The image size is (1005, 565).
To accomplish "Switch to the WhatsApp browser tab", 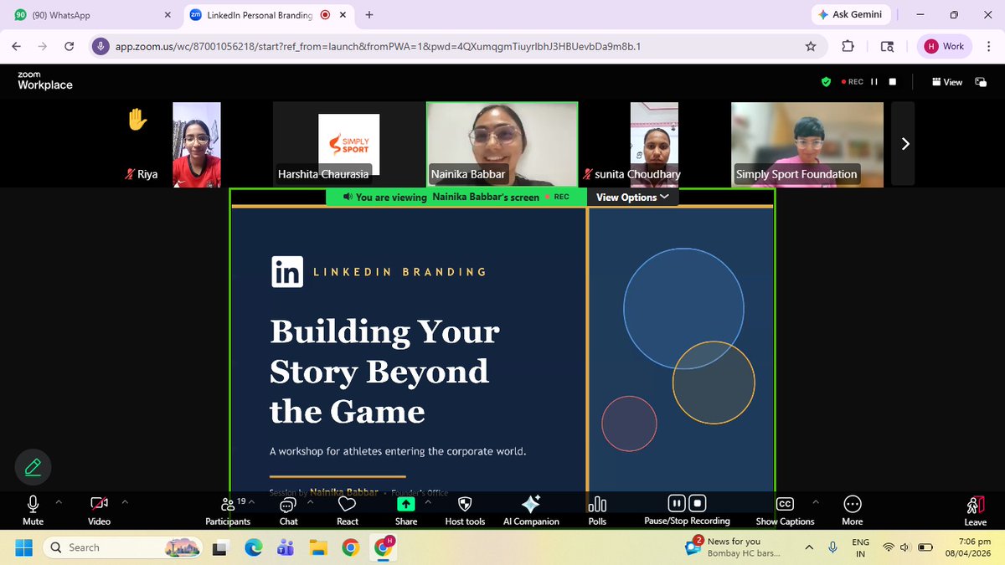I will point(94,15).
